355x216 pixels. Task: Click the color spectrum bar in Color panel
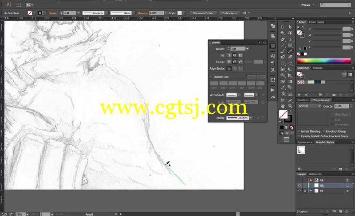click(x=324, y=61)
